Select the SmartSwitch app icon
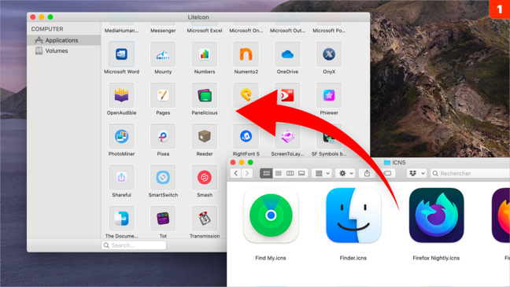Image resolution: width=510 pixels, height=287 pixels. point(163,178)
